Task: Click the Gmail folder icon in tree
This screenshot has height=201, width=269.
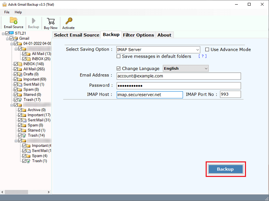Action: tap(16, 38)
